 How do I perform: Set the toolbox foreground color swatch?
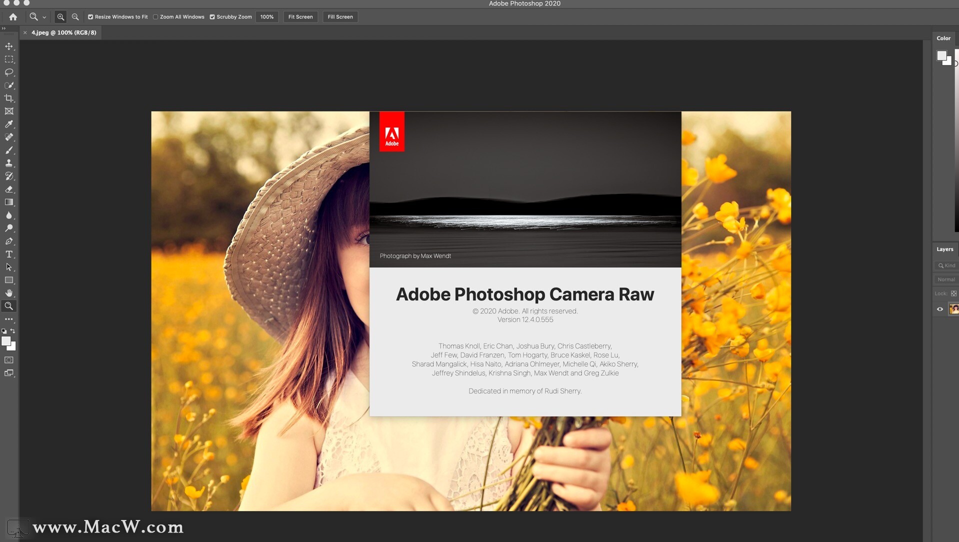(x=5, y=340)
